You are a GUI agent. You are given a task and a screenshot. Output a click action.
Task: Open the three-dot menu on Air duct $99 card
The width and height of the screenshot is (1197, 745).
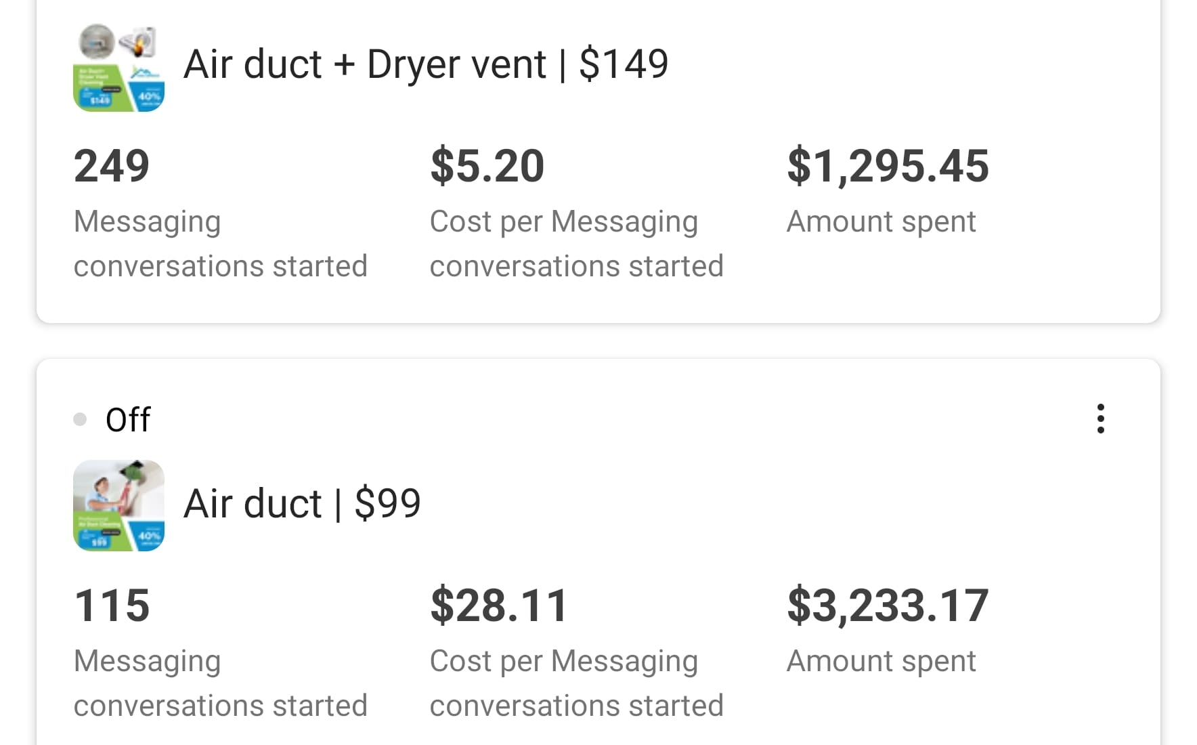(x=1100, y=419)
